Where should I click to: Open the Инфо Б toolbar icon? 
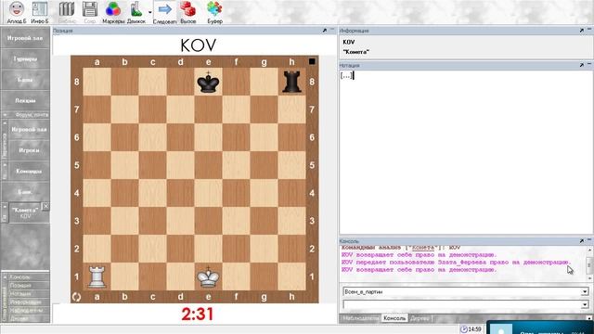(40, 9)
